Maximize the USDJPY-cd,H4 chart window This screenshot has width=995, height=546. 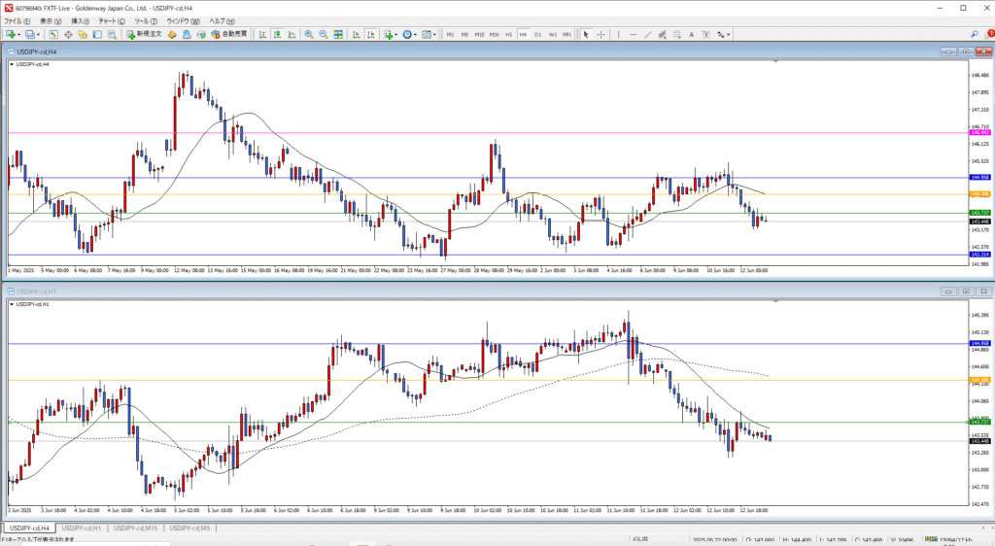pyautogui.click(x=966, y=51)
